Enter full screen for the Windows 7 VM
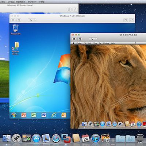146x146 pixels. point(132,20)
